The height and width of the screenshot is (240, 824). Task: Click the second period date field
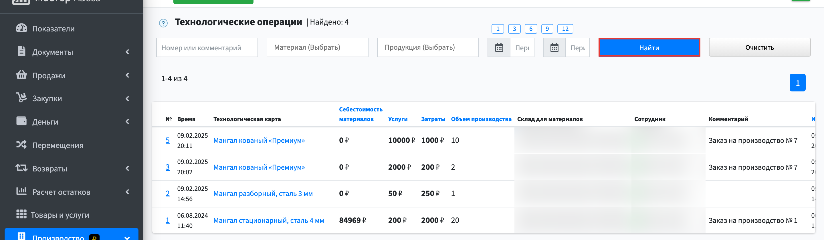pos(577,48)
